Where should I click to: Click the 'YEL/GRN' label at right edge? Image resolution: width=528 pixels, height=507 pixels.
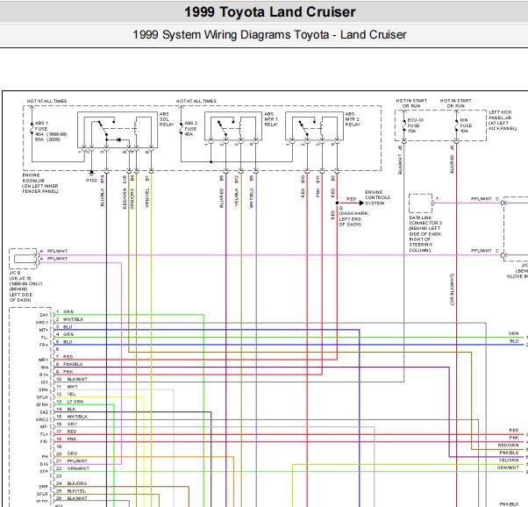(509, 461)
